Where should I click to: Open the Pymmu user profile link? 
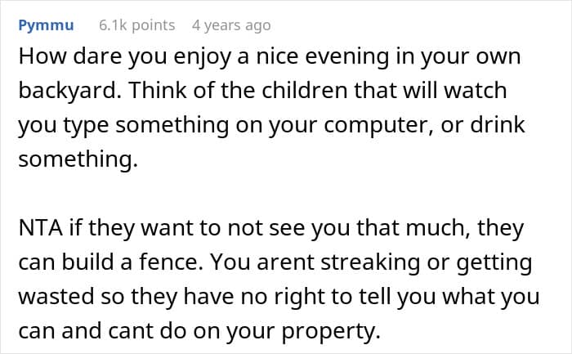click(46, 25)
